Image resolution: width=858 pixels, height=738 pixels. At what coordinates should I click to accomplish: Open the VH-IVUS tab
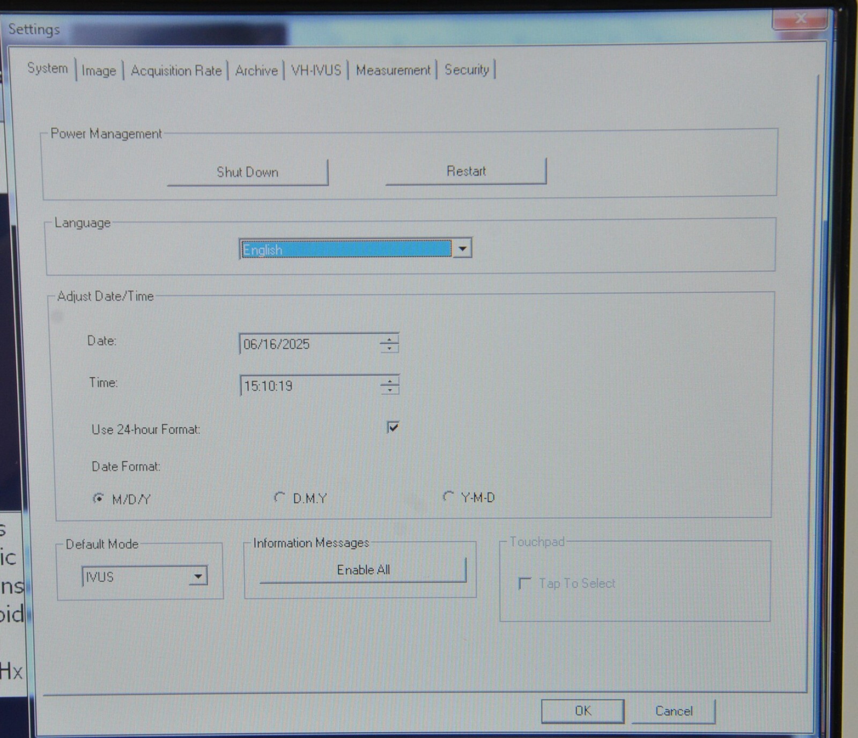[316, 70]
